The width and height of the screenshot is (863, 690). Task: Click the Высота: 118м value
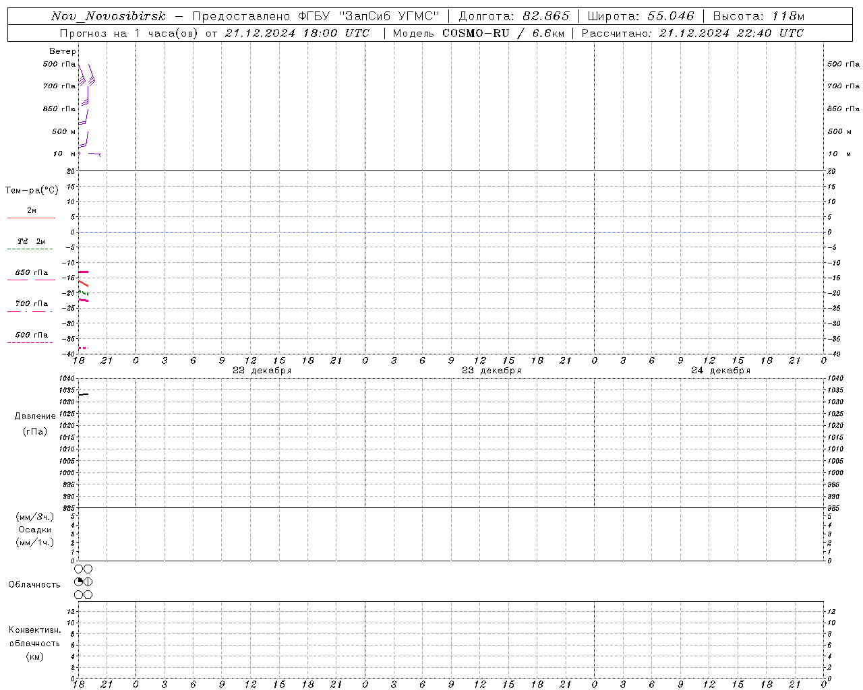758,16
